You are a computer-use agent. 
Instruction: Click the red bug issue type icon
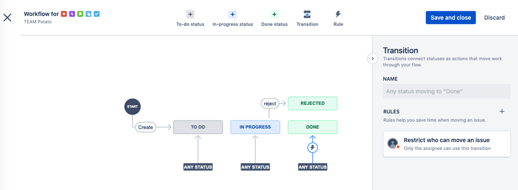64,14
